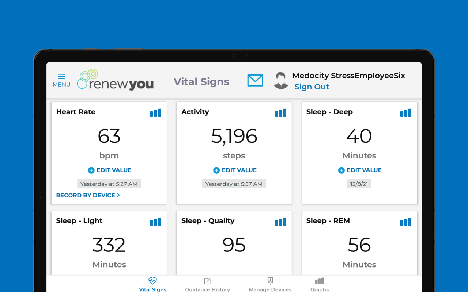Viewport: 468px width, 292px height.
Task: Open the hamburger MENU button
Action: coord(61,80)
